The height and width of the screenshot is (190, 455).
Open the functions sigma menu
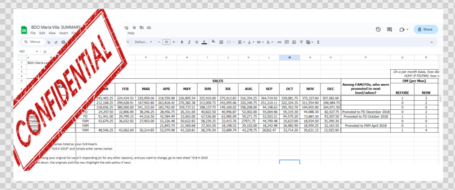[x=318, y=42]
